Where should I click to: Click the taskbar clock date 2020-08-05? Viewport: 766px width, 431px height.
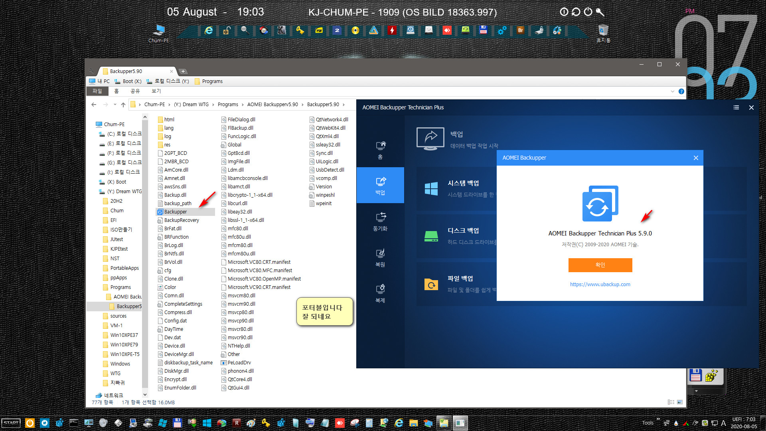tap(744, 426)
